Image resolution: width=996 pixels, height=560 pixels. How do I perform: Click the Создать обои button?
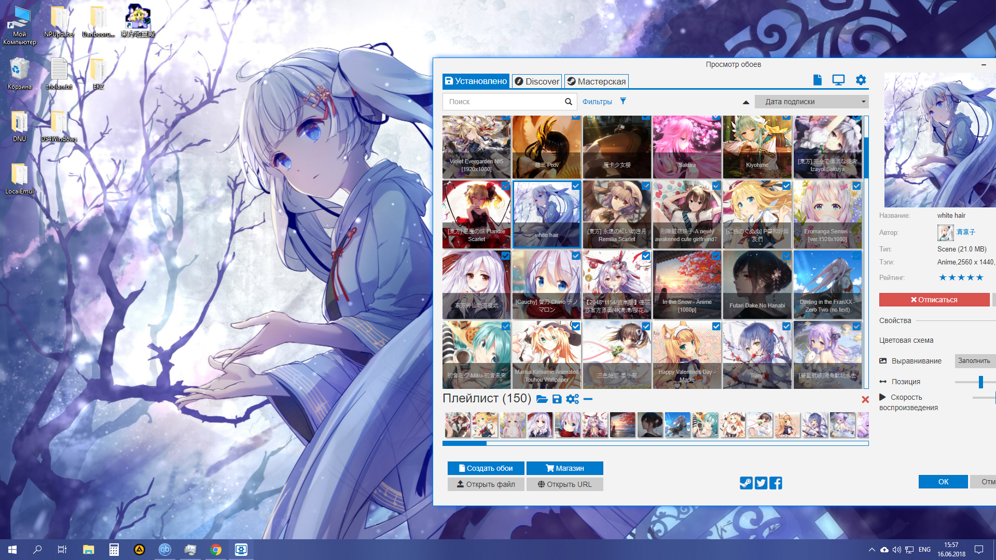[486, 468]
